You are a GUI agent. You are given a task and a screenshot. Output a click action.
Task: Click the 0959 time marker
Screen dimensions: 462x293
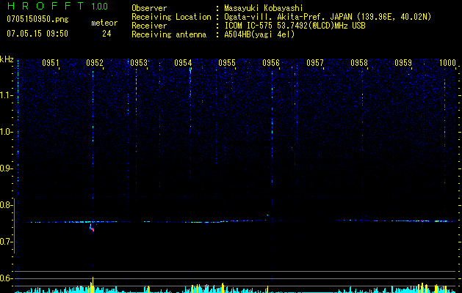click(403, 62)
